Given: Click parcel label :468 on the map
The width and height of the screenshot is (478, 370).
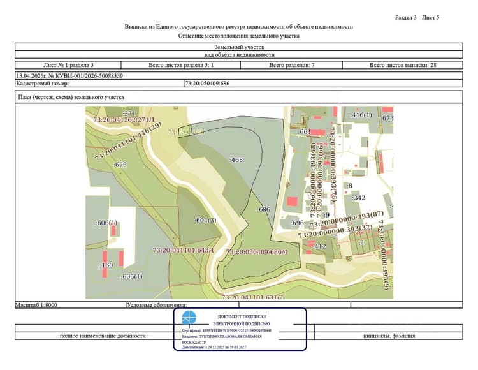Looking at the screenshot, I should [x=236, y=160].
